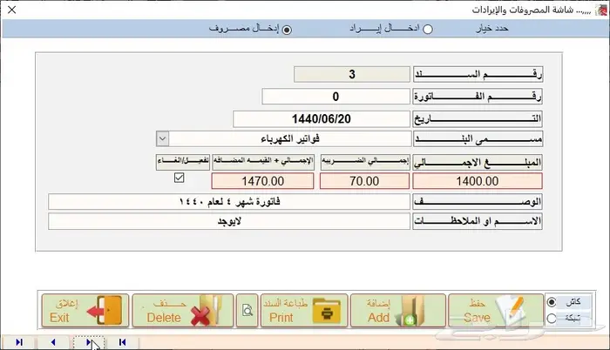The height and width of the screenshot is (350, 610).
Task: Click the المبلغ الاجمالي label
Action: point(478,163)
